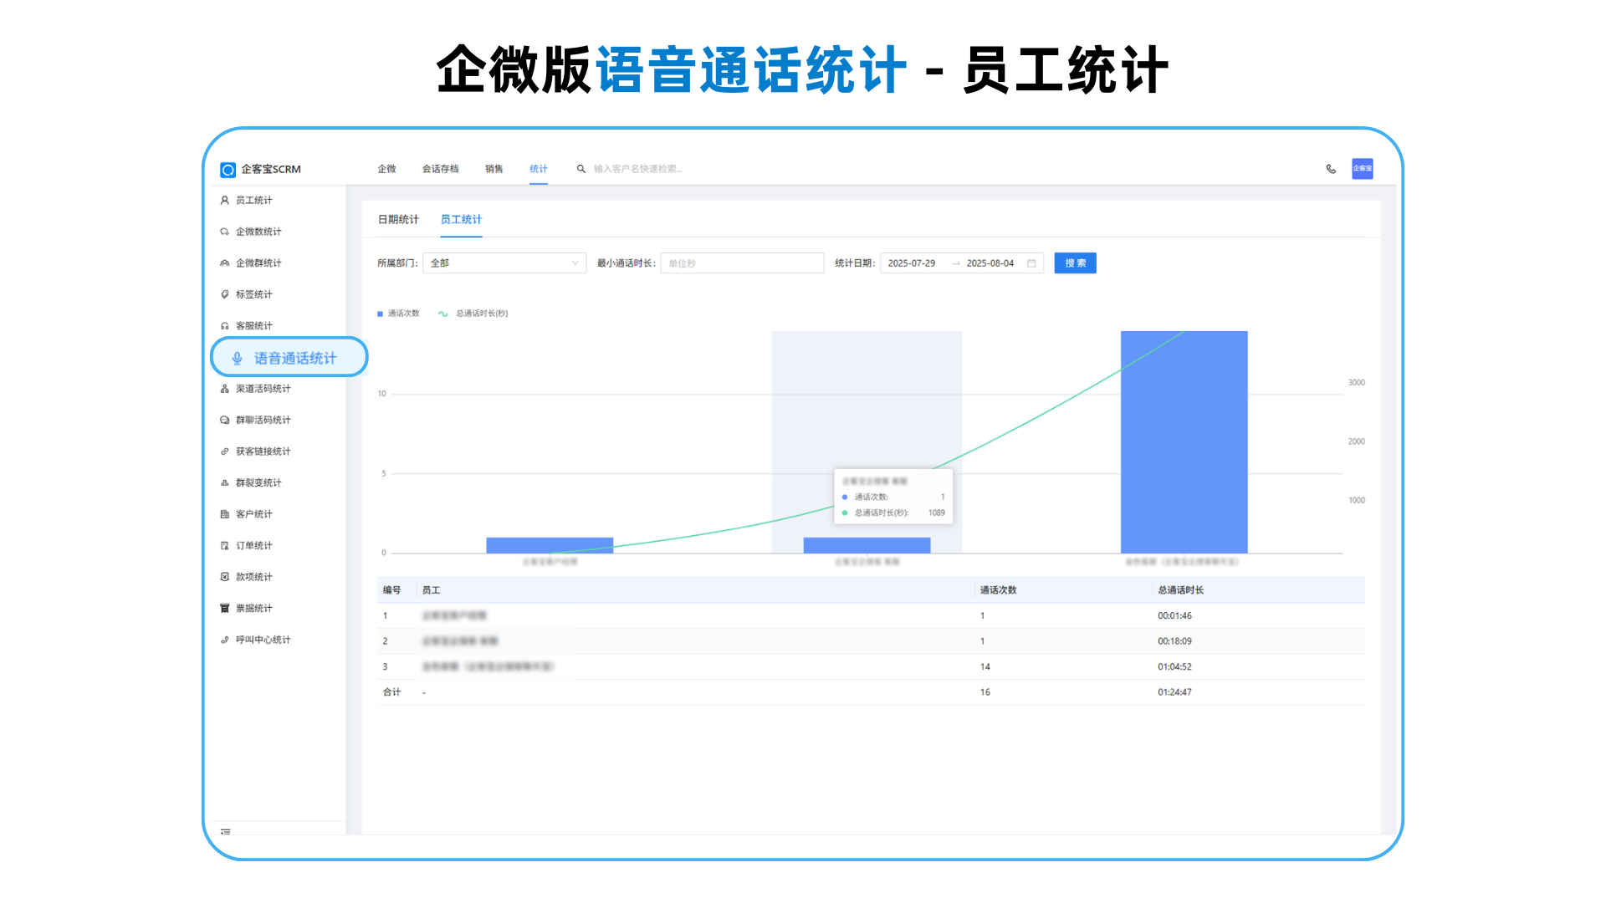Click the 企客宝SCRM logo

pos(260,170)
